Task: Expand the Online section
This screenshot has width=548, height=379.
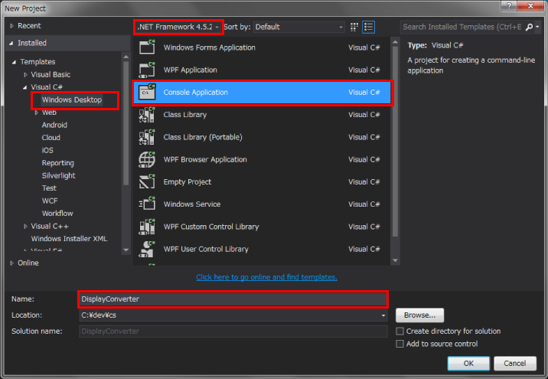Action: click(x=11, y=263)
